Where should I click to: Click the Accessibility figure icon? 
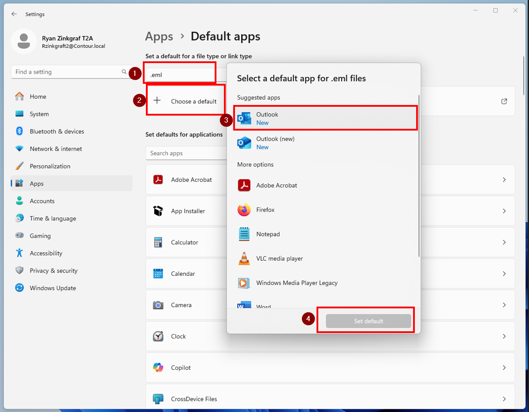[x=19, y=253]
